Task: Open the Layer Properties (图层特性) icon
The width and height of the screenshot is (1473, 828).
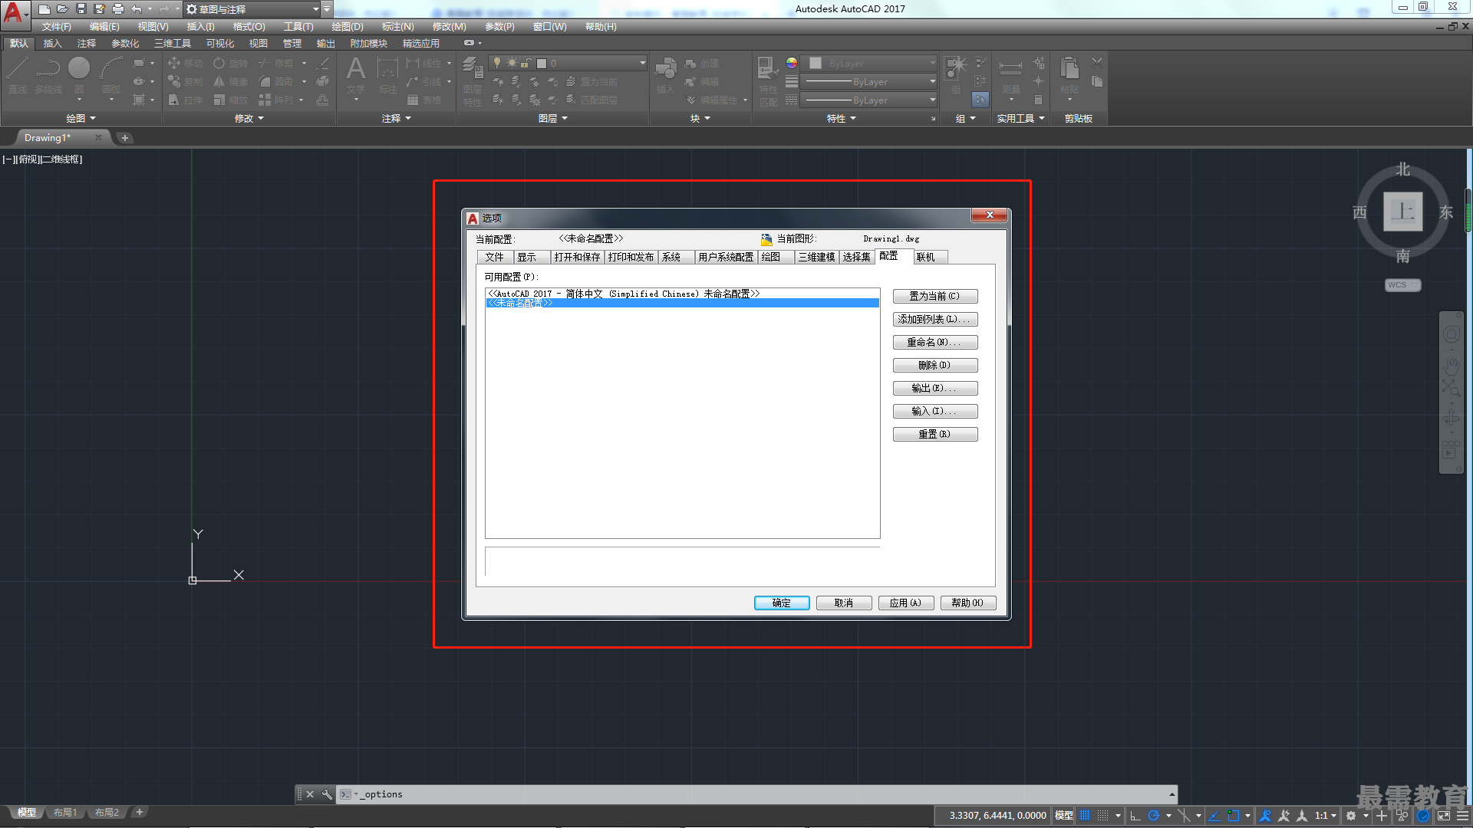Action: pyautogui.click(x=473, y=80)
